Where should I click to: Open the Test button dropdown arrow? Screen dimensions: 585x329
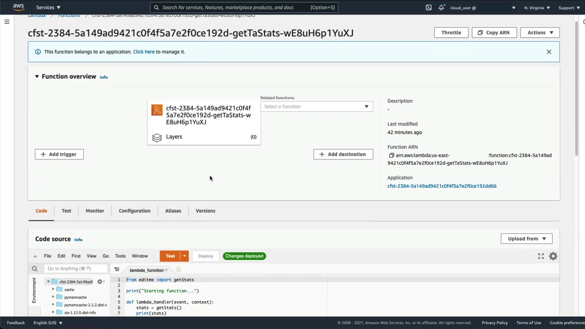[185, 256]
